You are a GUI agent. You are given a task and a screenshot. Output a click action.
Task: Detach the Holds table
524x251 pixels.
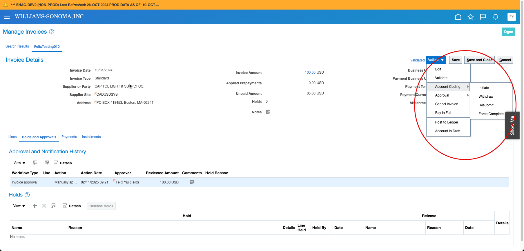pyautogui.click(x=72, y=206)
